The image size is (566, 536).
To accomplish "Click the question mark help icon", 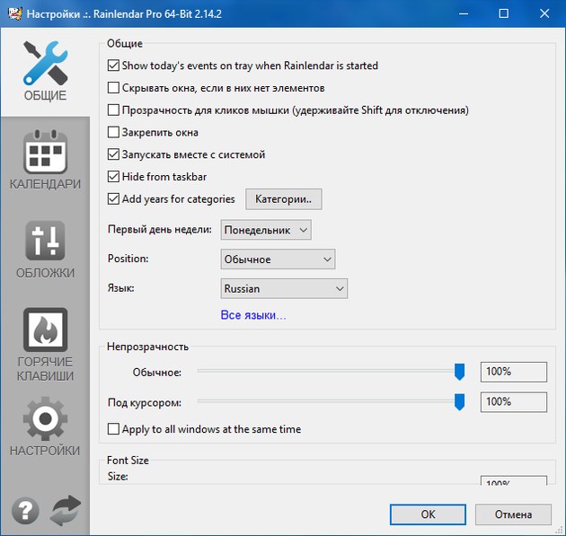I will coord(25,511).
